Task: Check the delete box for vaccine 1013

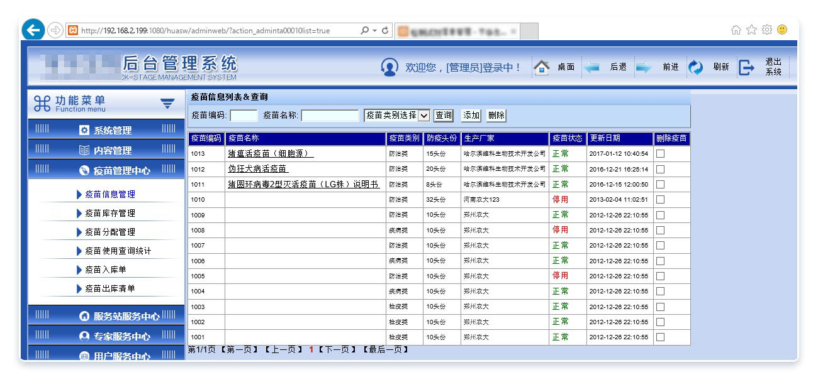Action: coord(660,154)
